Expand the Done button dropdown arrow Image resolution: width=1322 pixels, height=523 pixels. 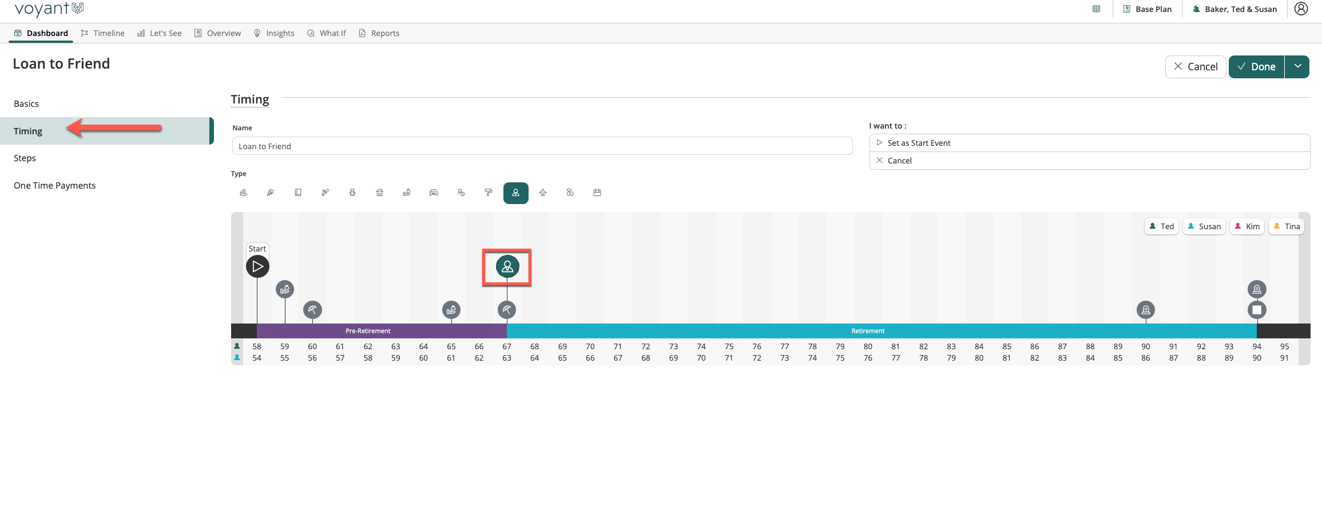tap(1297, 66)
